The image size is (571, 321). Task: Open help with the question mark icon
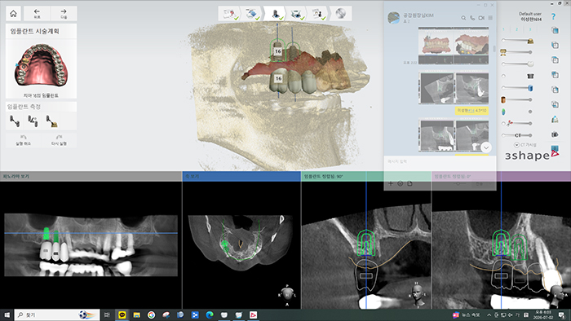[554, 16]
